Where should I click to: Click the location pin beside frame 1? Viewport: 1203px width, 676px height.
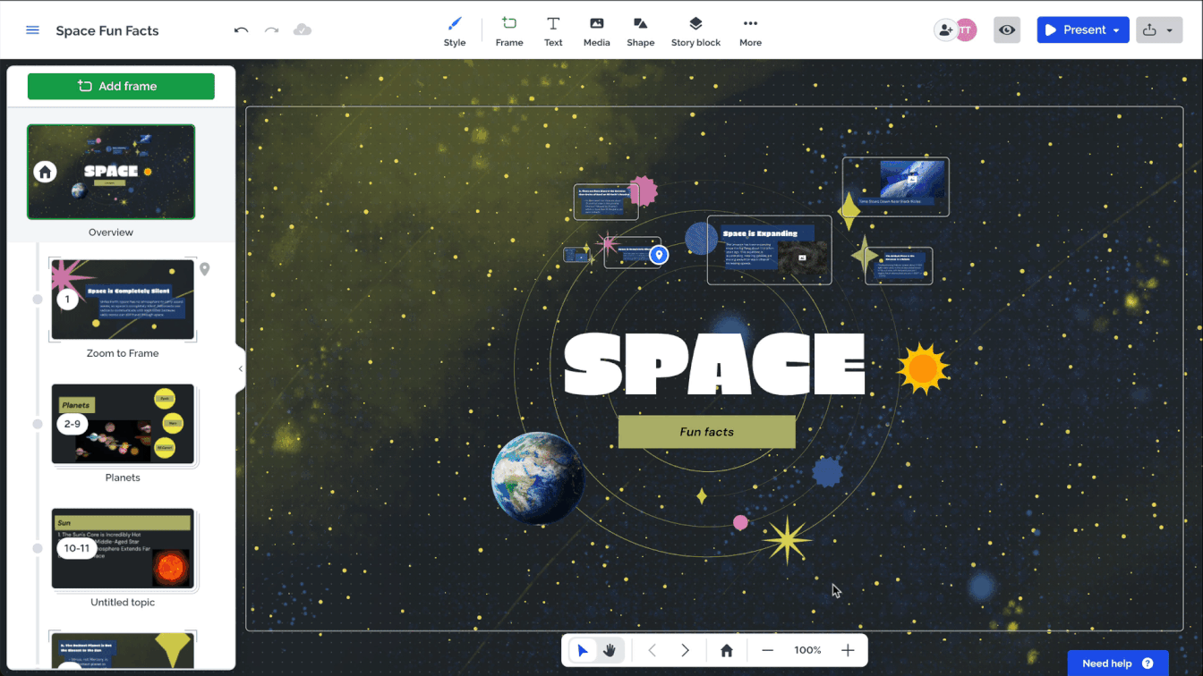click(204, 269)
